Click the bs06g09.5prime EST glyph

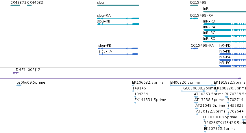[x=19, y=85]
